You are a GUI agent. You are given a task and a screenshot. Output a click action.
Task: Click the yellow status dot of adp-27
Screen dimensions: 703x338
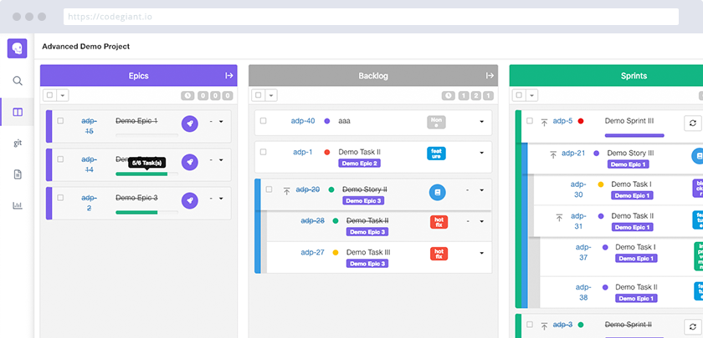coord(336,253)
